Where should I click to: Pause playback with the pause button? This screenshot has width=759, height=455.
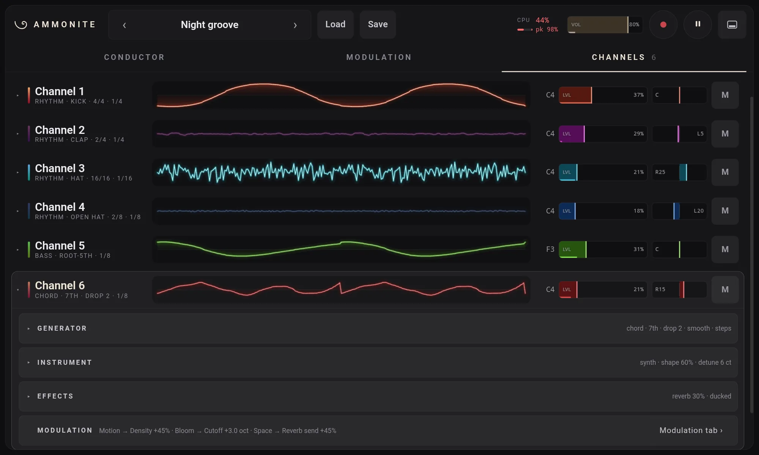point(698,25)
